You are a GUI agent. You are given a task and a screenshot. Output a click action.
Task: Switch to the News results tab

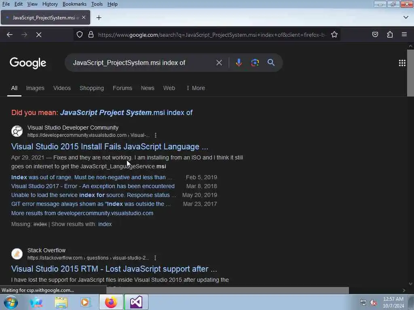click(148, 88)
